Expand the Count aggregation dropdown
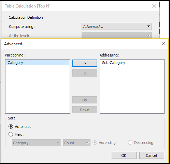This screenshot has width=170, height=164. tap(77, 143)
